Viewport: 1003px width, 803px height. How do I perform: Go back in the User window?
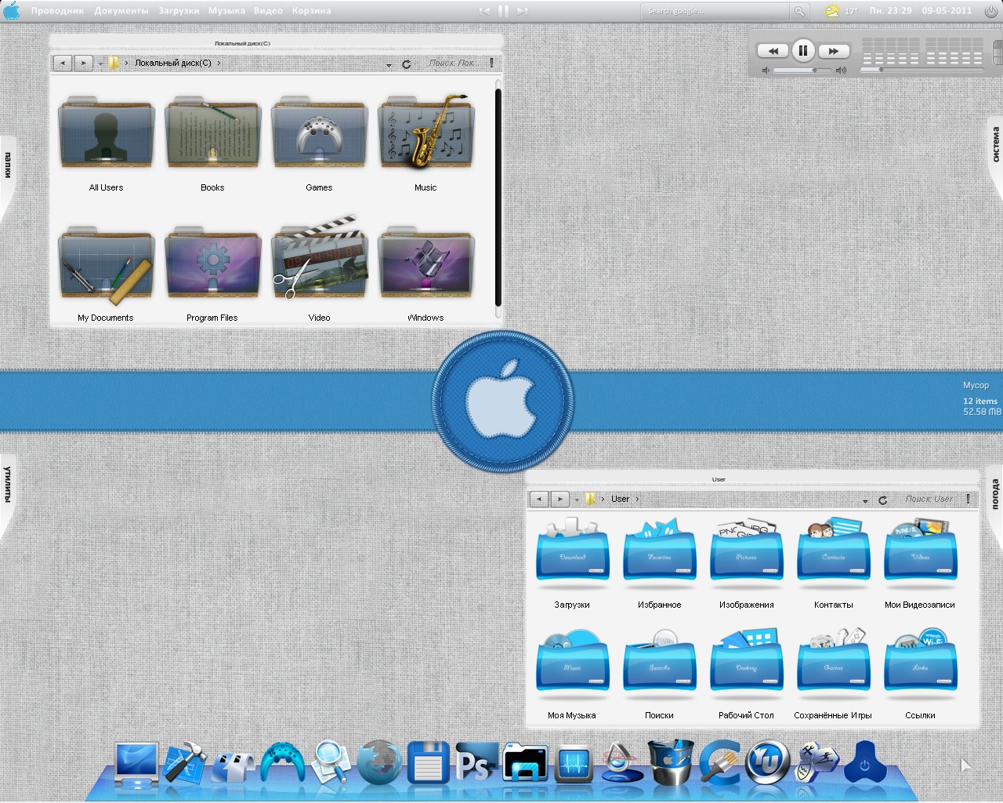539,499
